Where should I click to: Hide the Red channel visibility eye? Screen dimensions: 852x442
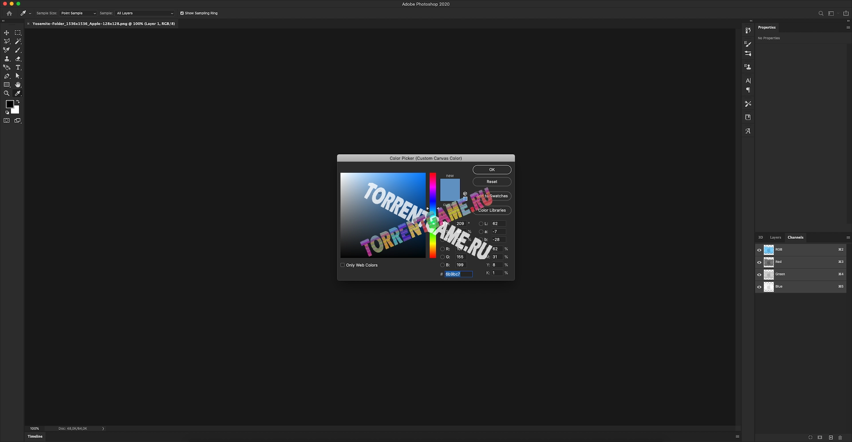[x=759, y=262]
